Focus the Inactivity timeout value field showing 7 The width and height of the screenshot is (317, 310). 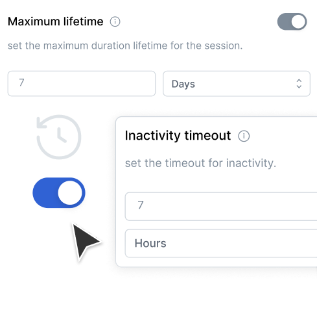pyautogui.click(x=221, y=207)
